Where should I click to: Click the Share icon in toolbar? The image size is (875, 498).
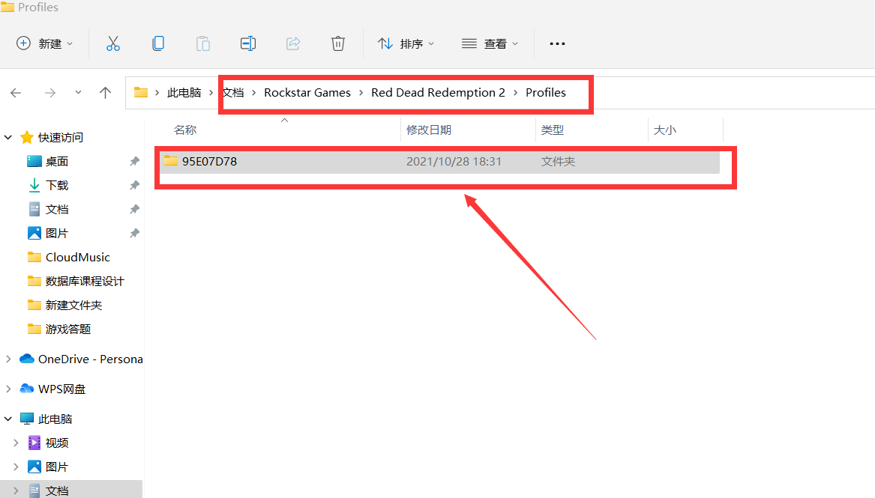[293, 43]
